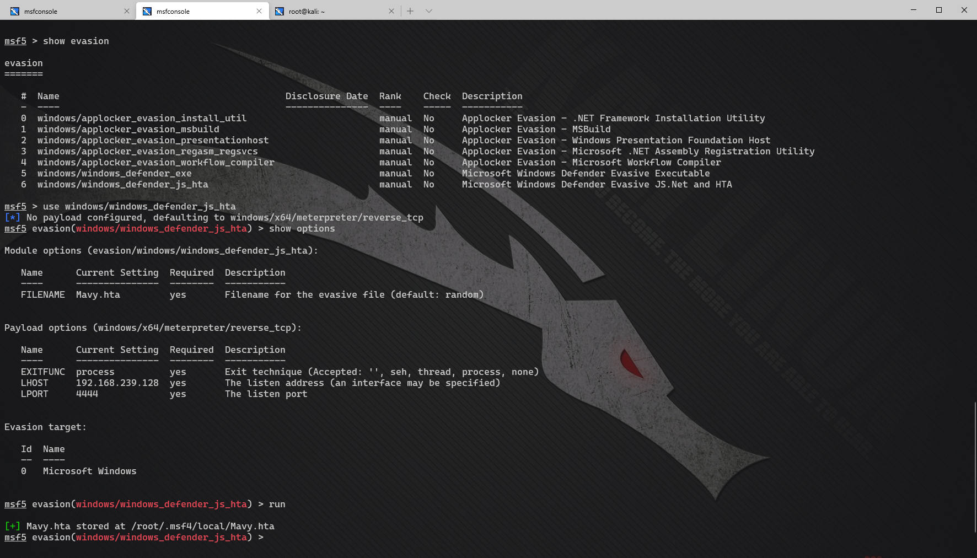Click 'windows/windows_defender_exe' module name
This screenshot has width=977, height=558.
[114, 174]
